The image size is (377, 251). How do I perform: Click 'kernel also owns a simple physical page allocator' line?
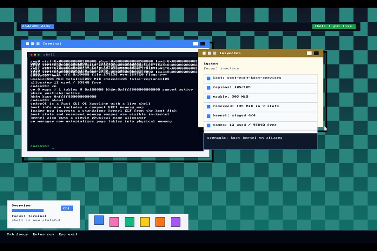(88, 118)
